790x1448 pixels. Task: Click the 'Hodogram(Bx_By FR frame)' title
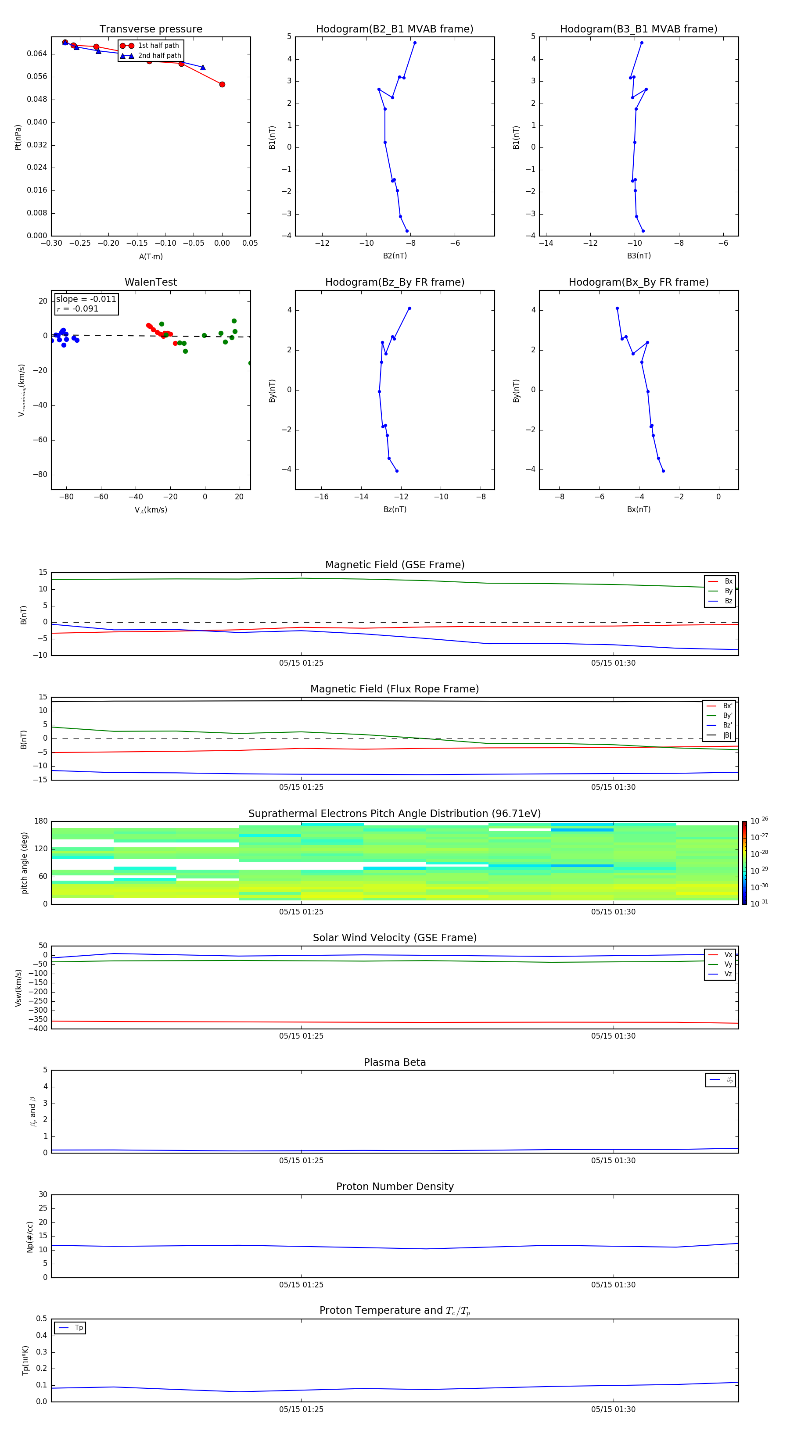639,282
